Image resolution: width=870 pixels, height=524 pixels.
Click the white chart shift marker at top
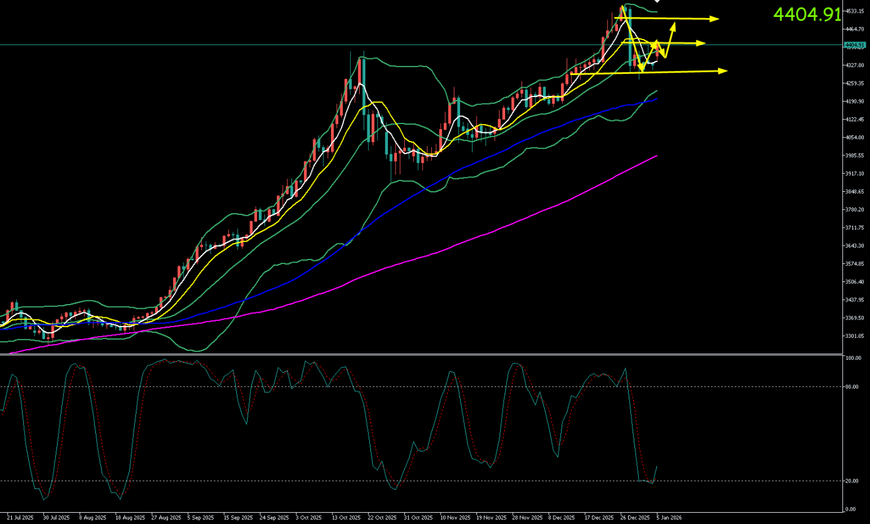tap(657, 2)
